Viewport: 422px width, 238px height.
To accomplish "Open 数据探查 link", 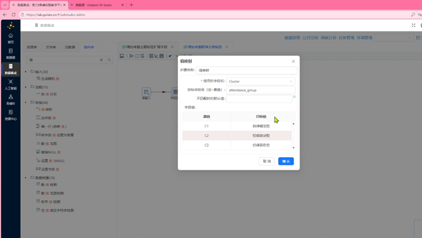I will click(x=292, y=38).
